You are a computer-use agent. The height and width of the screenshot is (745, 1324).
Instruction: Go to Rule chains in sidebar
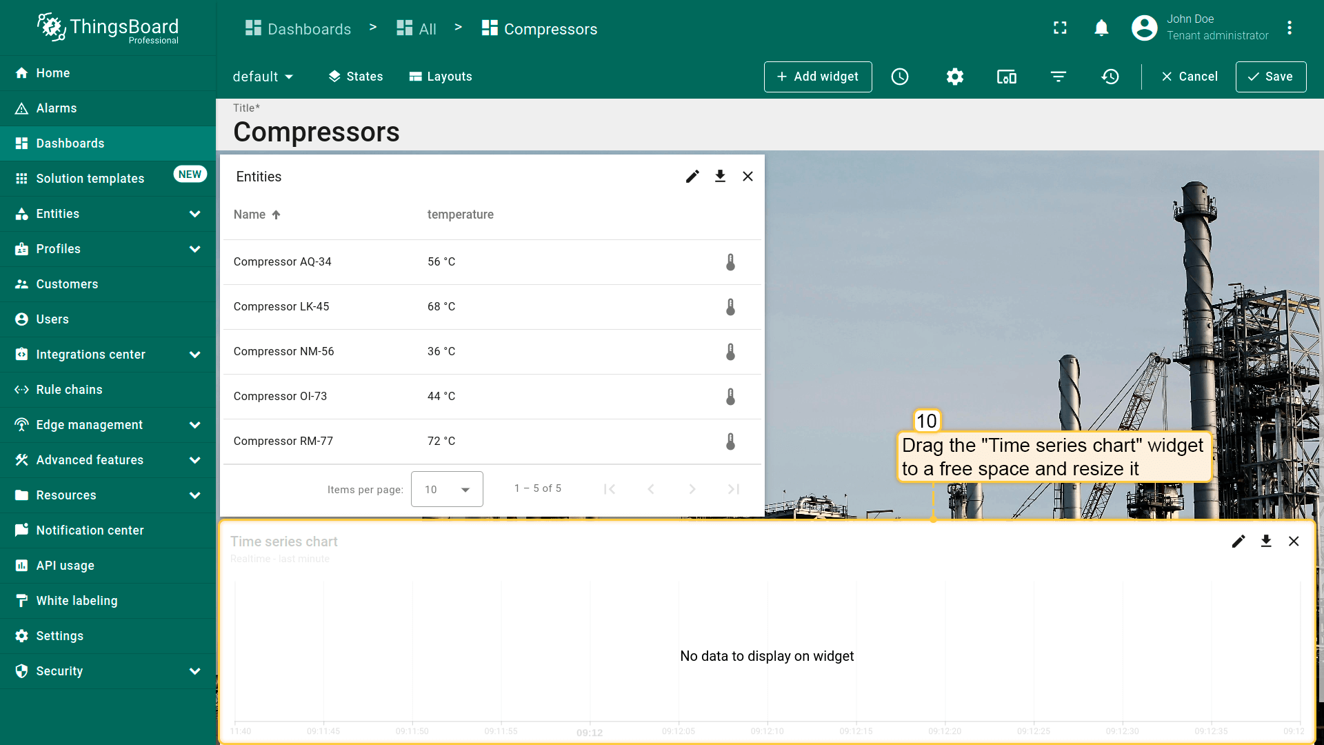(x=69, y=390)
